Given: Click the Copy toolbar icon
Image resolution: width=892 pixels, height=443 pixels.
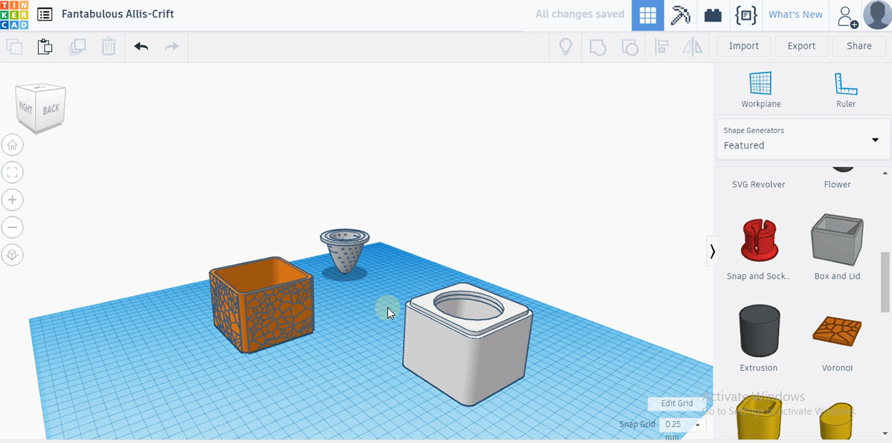Looking at the screenshot, I should tap(14, 47).
